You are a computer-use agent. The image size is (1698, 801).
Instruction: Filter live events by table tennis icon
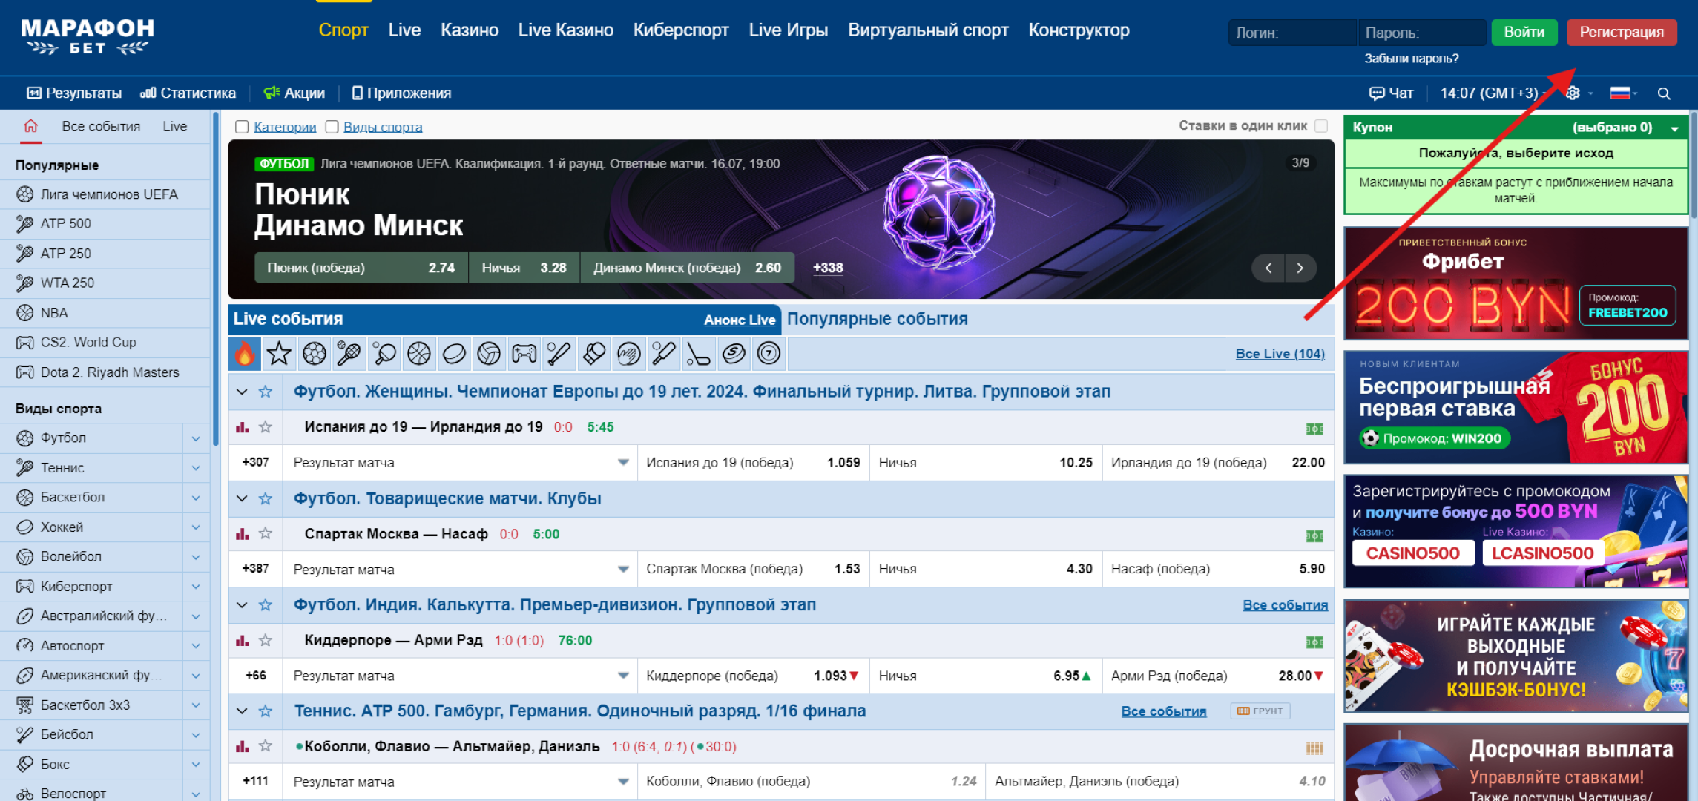point(384,354)
